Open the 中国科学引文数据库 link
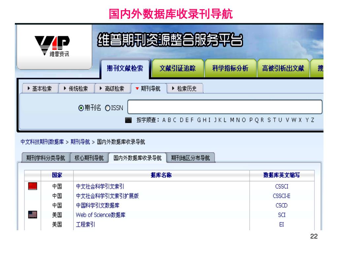This screenshot has width=338, height=253. coord(98,205)
